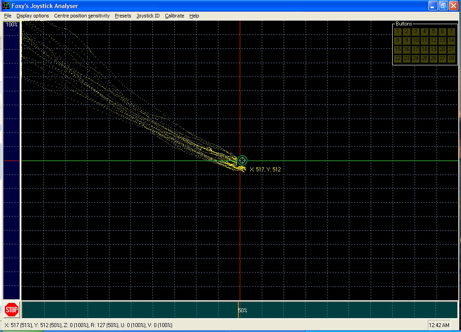Click button indicator number 22

(x=398, y=58)
